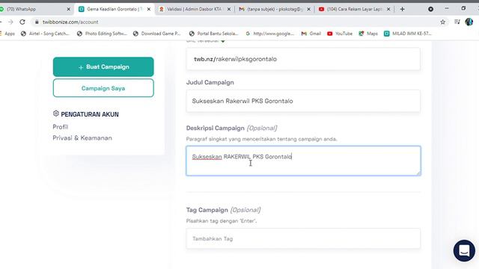Switch to the WhatsApp tab
Screen dimensions: 479x269
pyautogui.click(x=34, y=9)
